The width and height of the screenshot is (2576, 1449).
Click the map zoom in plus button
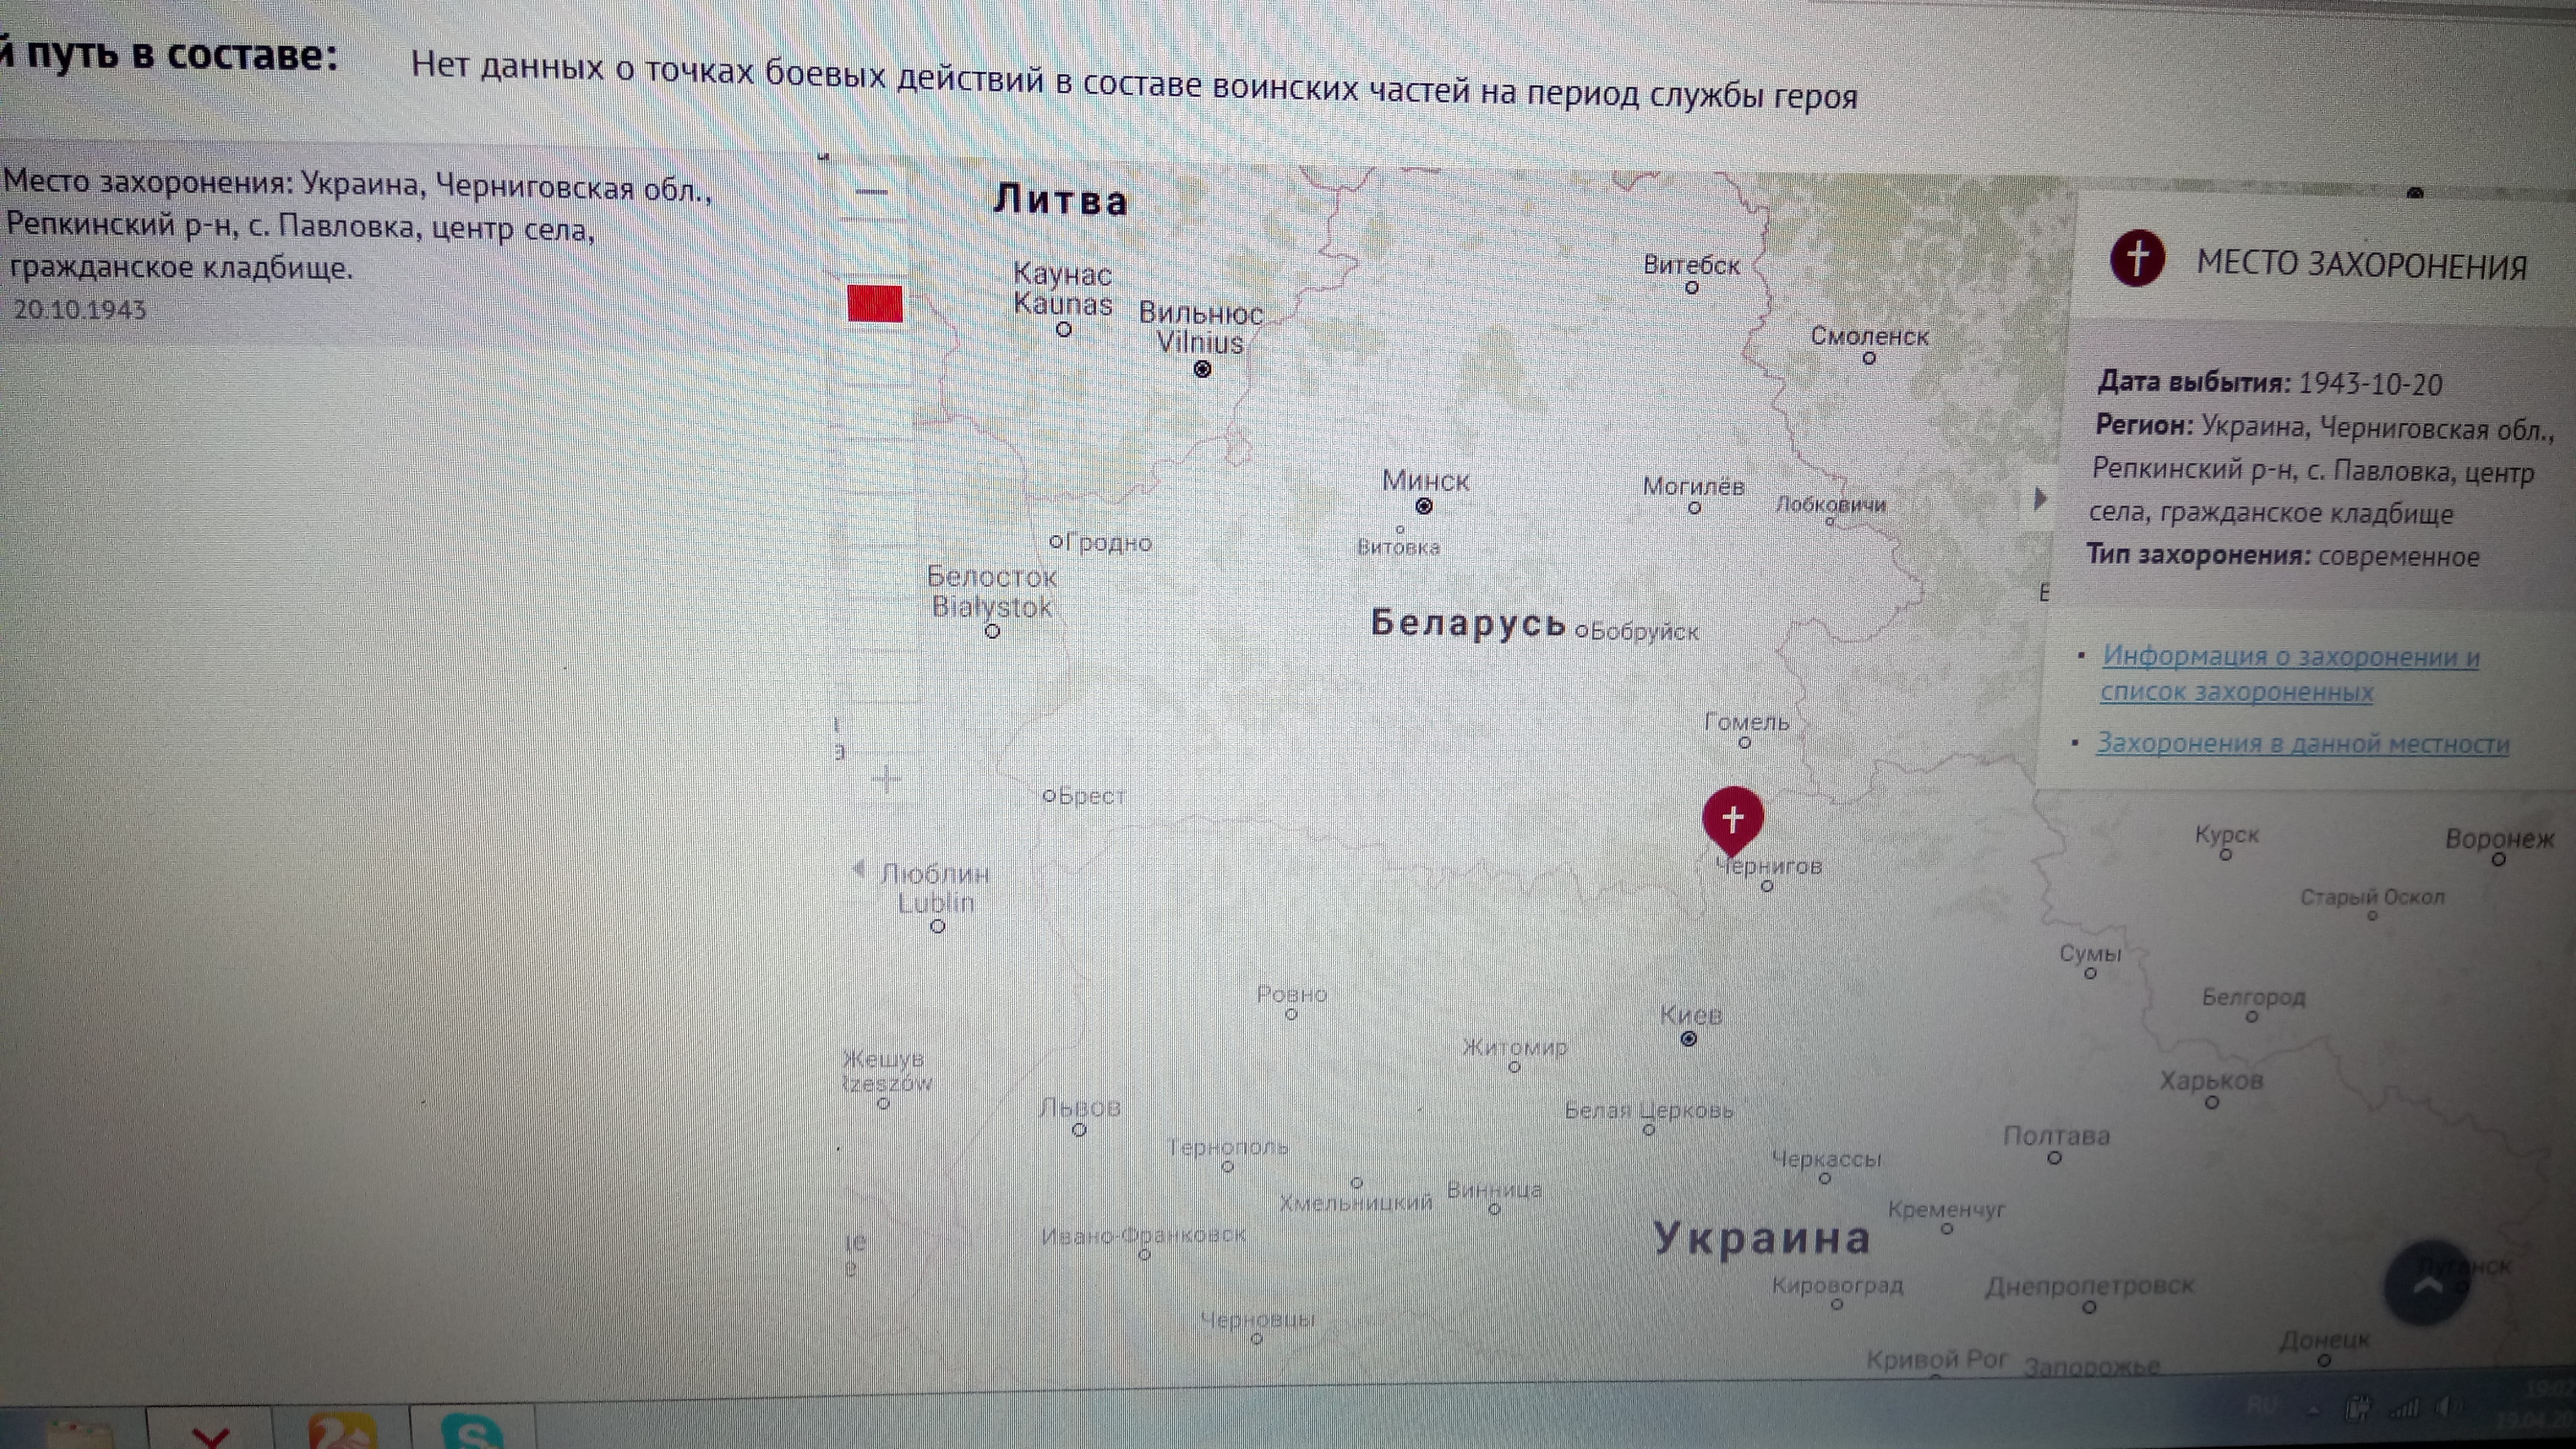[x=886, y=779]
